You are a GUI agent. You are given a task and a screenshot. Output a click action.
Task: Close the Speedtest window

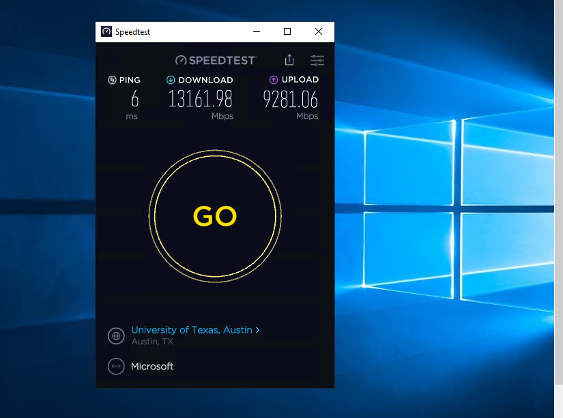point(319,31)
